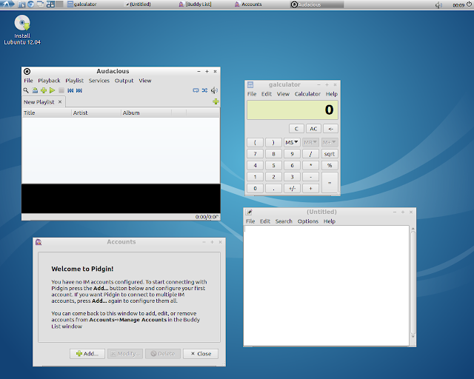
Task: Toggle repeat mode in Audacious
Action: 196,90
